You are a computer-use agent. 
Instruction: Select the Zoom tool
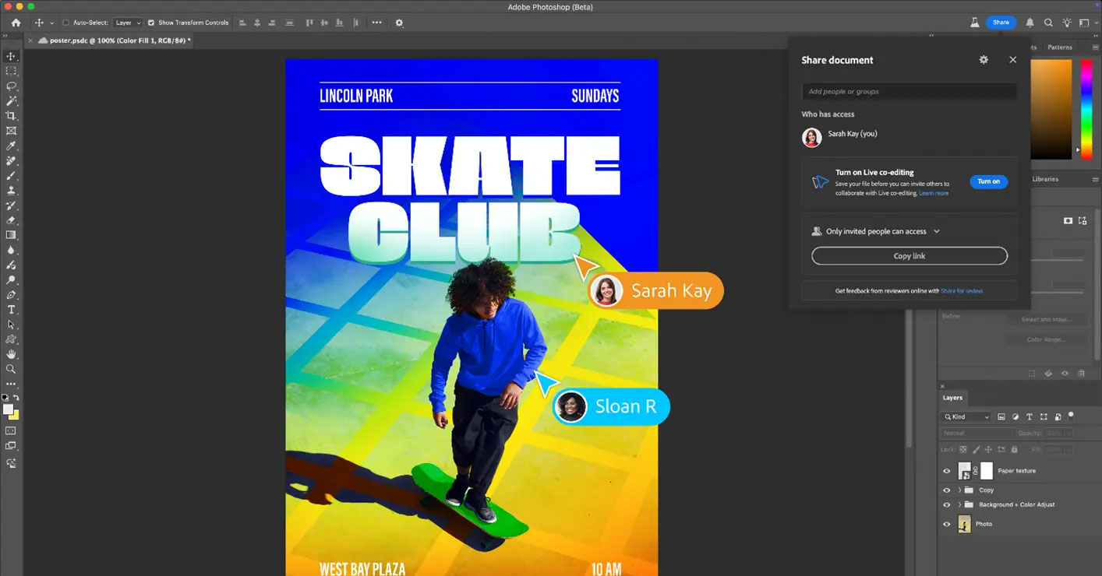11,369
